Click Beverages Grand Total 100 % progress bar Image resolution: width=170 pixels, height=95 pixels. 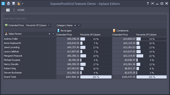click(x=96, y=77)
